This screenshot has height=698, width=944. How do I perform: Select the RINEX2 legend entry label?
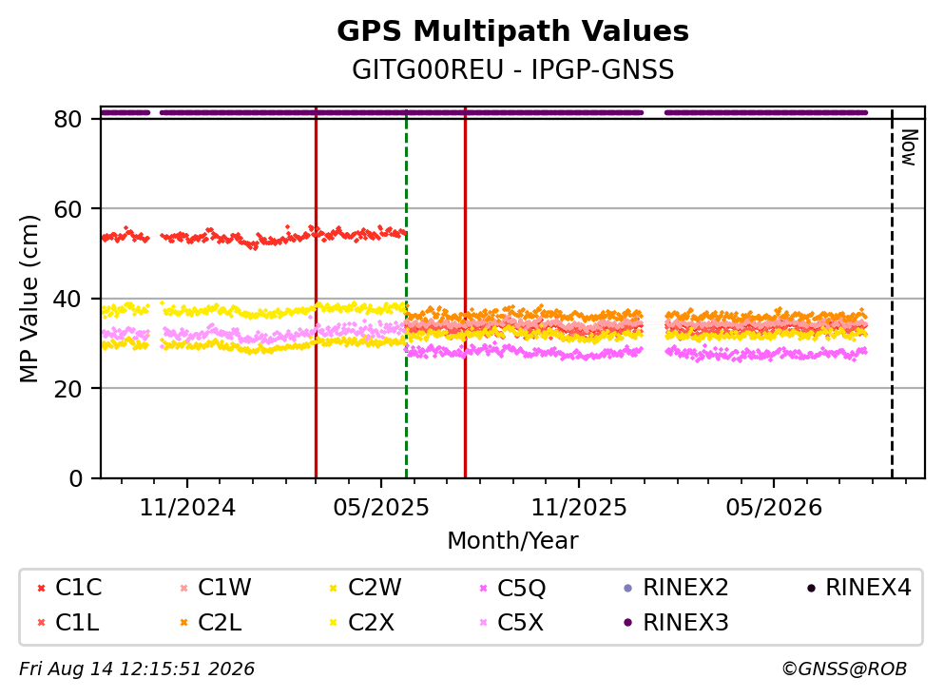click(x=685, y=588)
